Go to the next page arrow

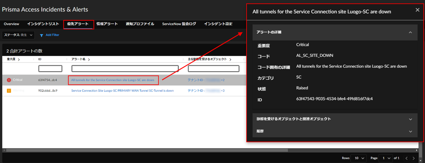(x=414, y=158)
